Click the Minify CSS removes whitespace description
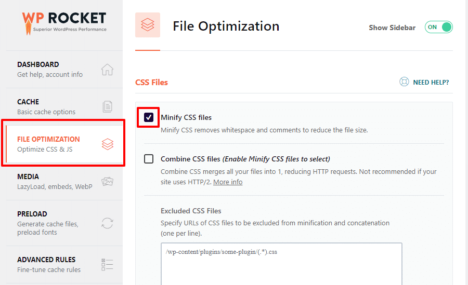The height and width of the screenshot is (285, 468). pyautogui.click(x=264, y=130)
